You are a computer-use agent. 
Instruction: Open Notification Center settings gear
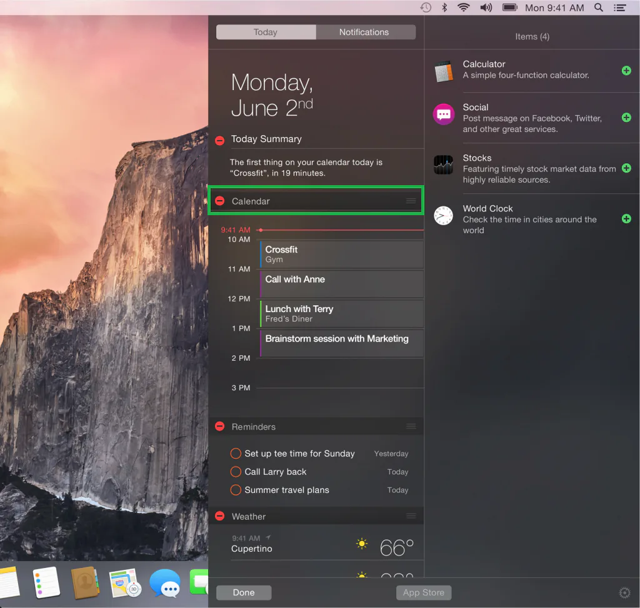[x=624, y=592]
